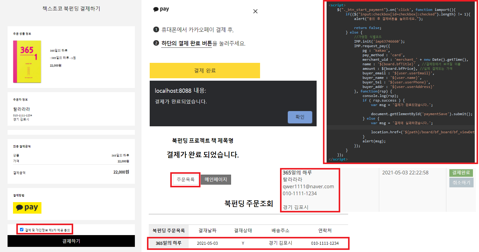Click the 최종 결제금액 section label
The width and height of the screenshot is (479, 252).
coord(22,147)
